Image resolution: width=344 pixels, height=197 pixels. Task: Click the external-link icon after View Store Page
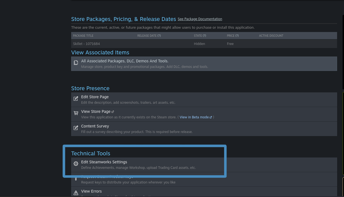113,112
